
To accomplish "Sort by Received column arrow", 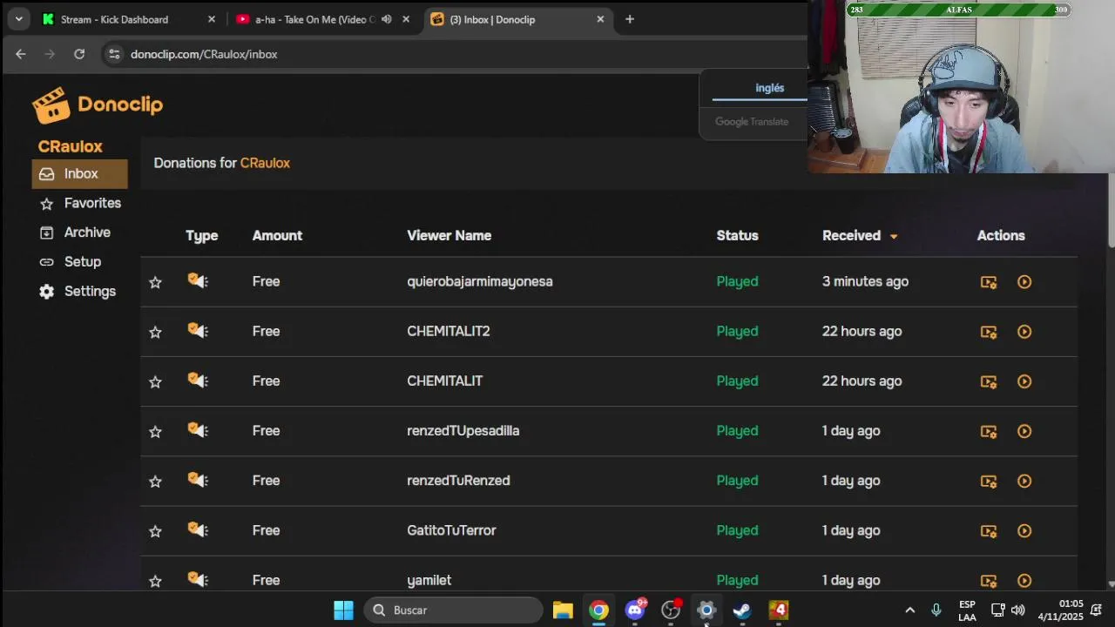I will tap(894, 236).
